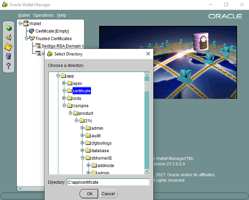Image resolution: width=249 pixels, height=200 pixels.
Task: Click the Save Wallet floppy disk icon
Action: point(9,47)
